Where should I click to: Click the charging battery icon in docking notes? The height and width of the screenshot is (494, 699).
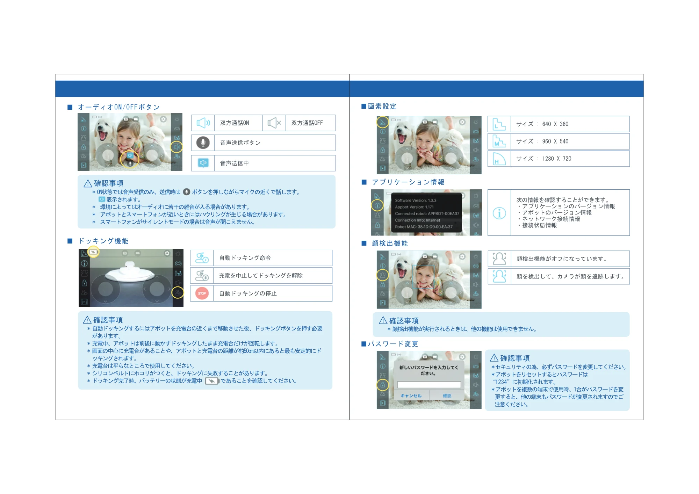212,381
